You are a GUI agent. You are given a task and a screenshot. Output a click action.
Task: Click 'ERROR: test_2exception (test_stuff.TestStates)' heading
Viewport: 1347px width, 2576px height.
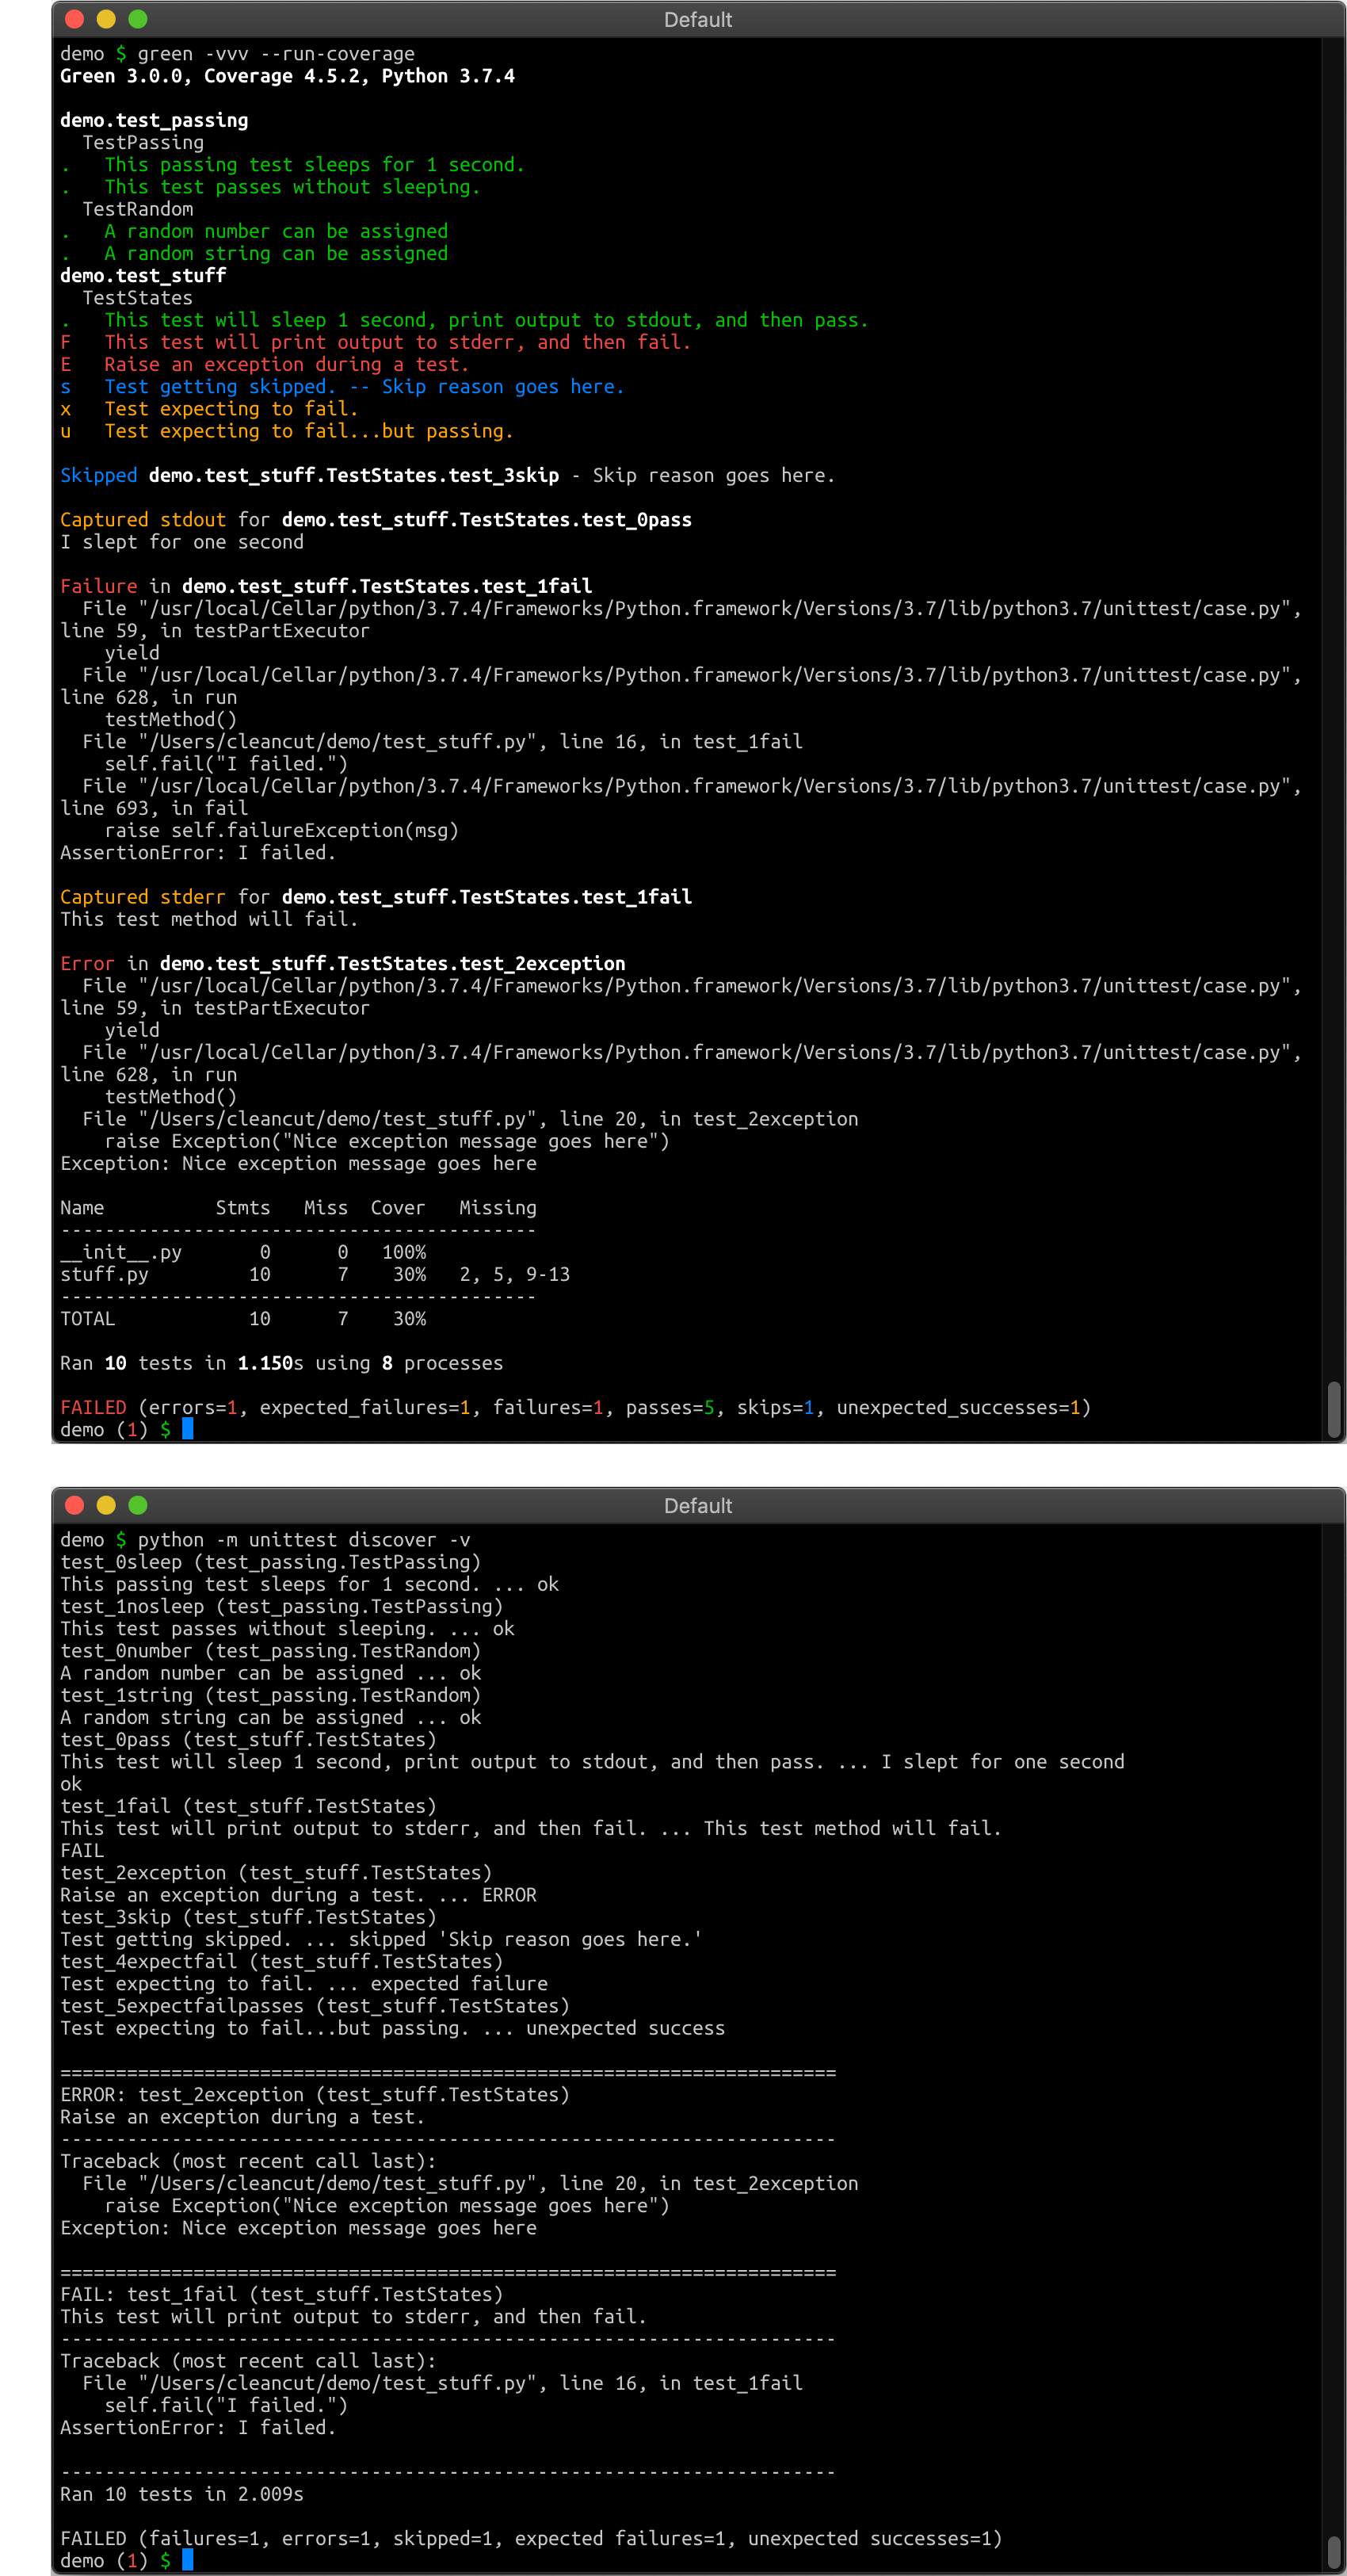click(315, 2094)
